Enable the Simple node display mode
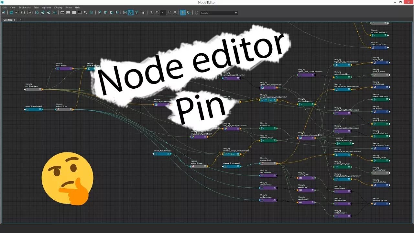Screen dimensions: 414x233 62,13
